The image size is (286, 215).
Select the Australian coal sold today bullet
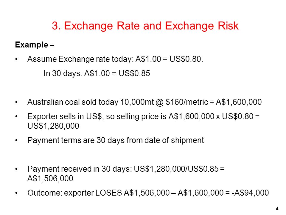[x=144, y=102]
